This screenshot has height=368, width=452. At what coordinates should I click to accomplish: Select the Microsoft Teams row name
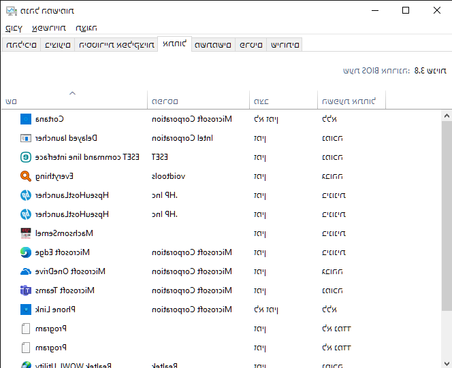(x=65, y=290)
